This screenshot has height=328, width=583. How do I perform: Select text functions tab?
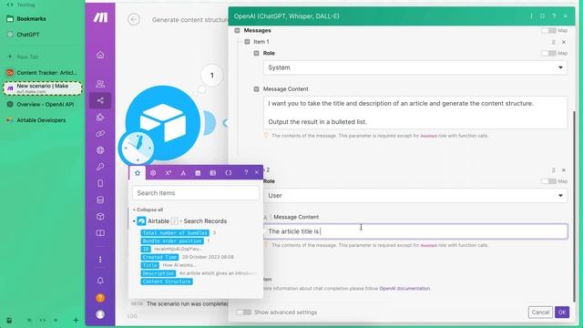183,173
